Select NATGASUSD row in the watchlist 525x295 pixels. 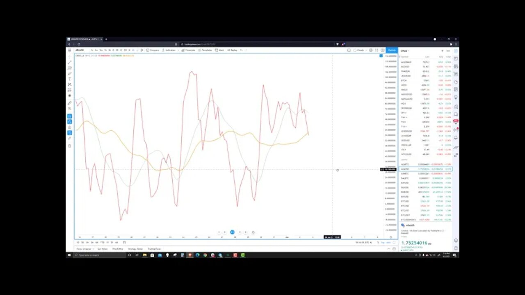[426, 99]
